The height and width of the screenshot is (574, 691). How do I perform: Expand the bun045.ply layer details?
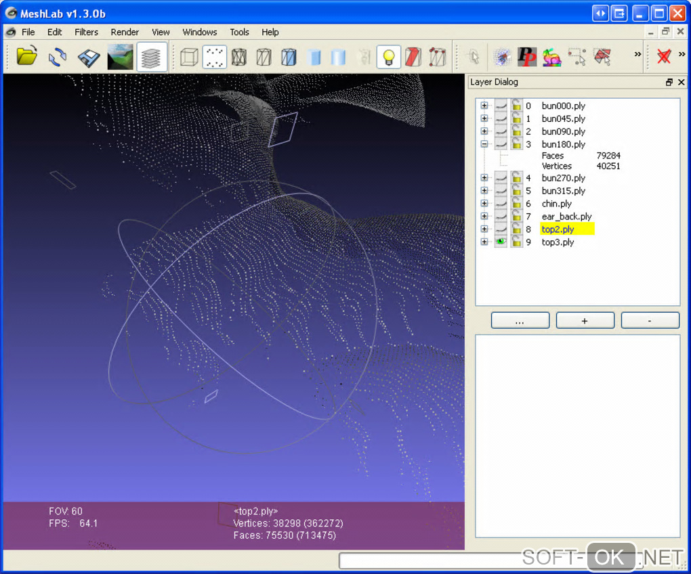(484, 118)
